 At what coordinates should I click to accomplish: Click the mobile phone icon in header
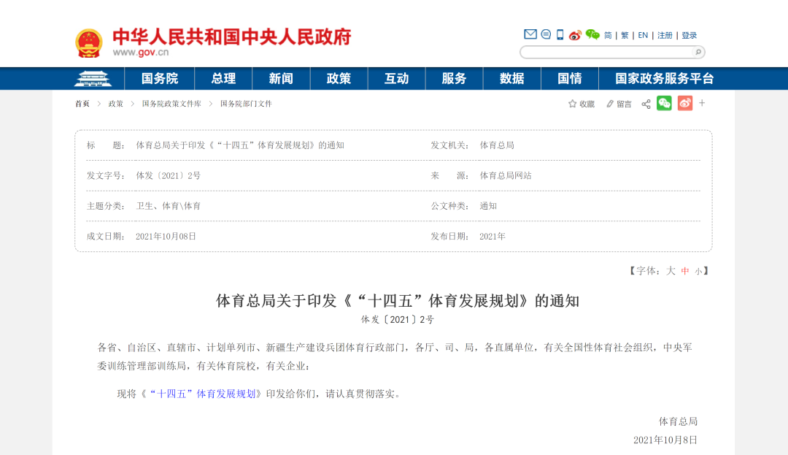(x=560, y=34)
